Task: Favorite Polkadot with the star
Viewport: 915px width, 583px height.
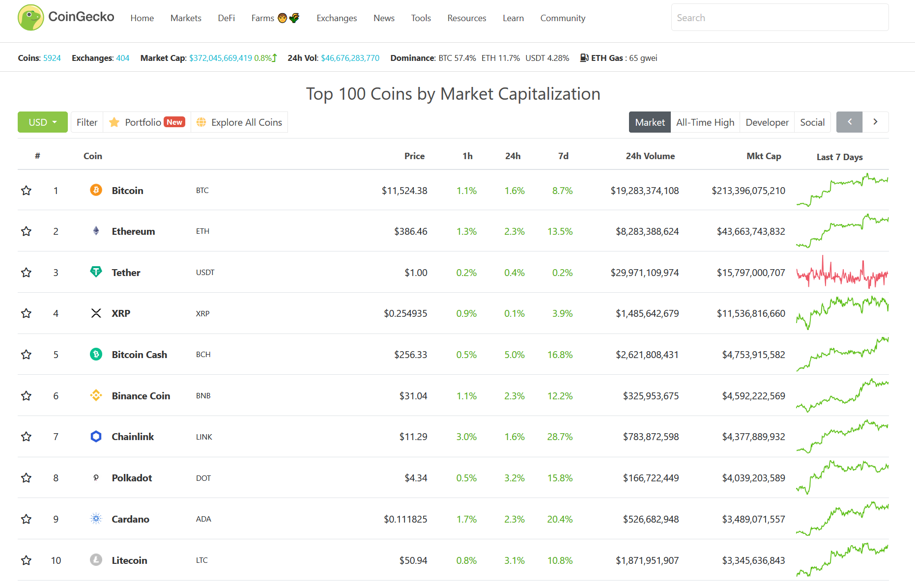Action: 27,478
